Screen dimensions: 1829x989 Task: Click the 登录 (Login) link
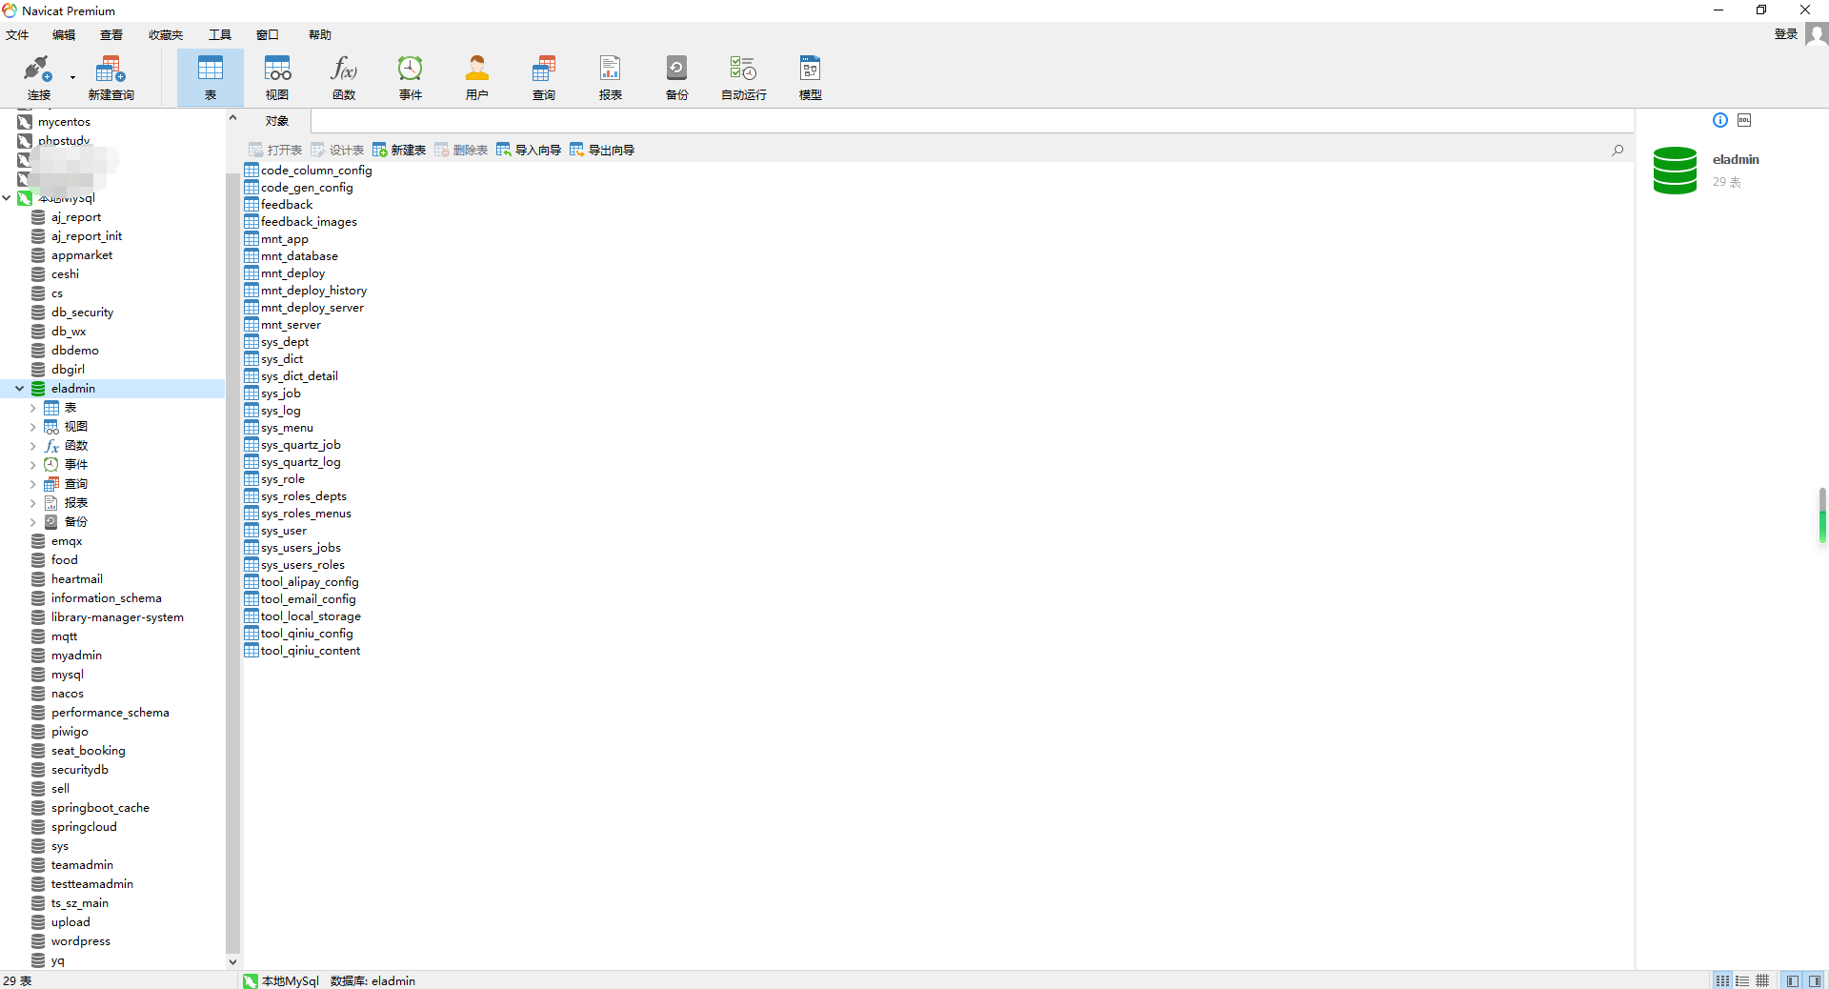1785,34
